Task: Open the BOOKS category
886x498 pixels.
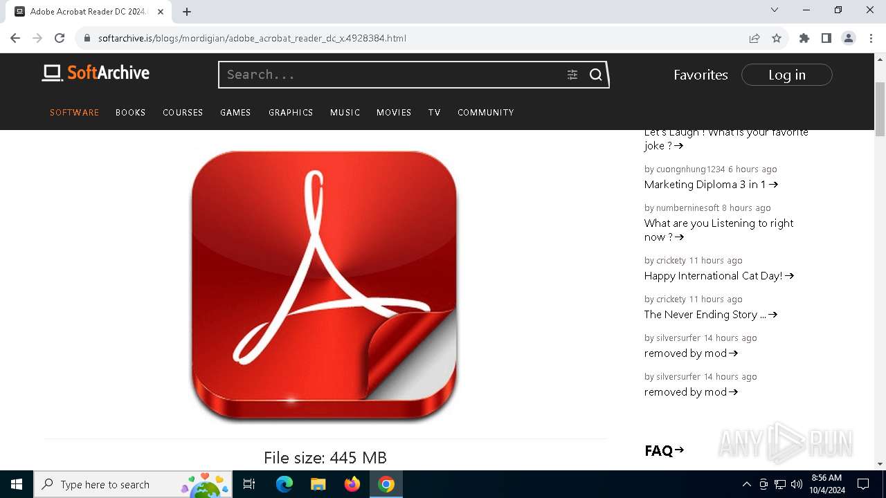Action: tap(130, 112)
